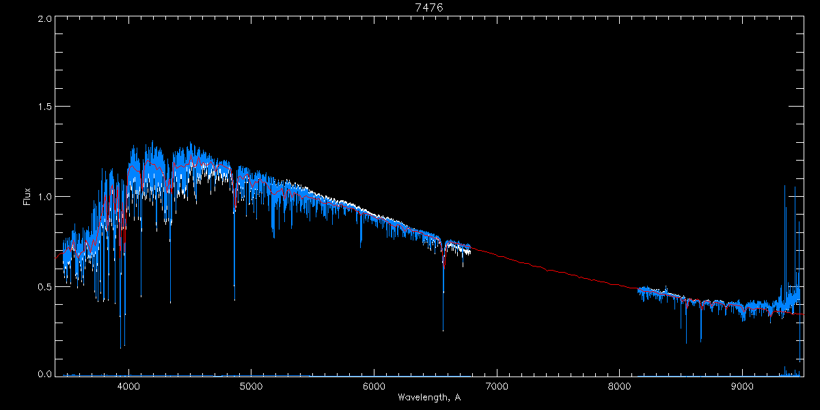Click the plot title "7476"
This screenshot has height=410, width=820.
coord(429,8)
